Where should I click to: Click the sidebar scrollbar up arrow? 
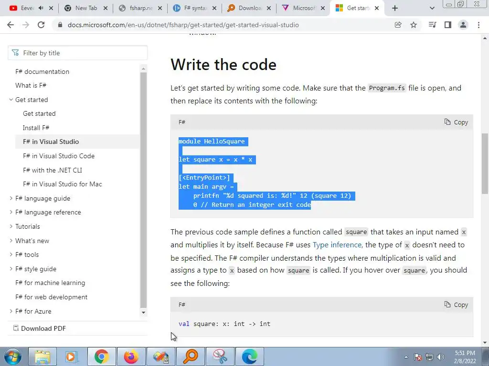(x=143, y=69)
